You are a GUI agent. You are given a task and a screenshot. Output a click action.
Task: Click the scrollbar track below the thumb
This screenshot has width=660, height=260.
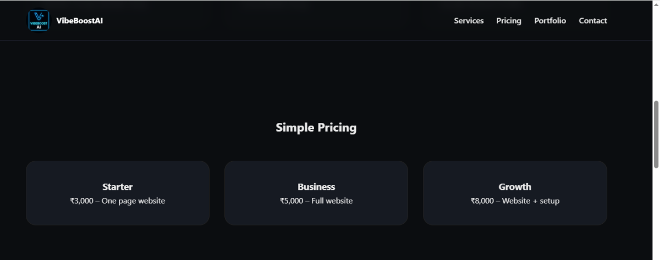(x=656, y=219)
